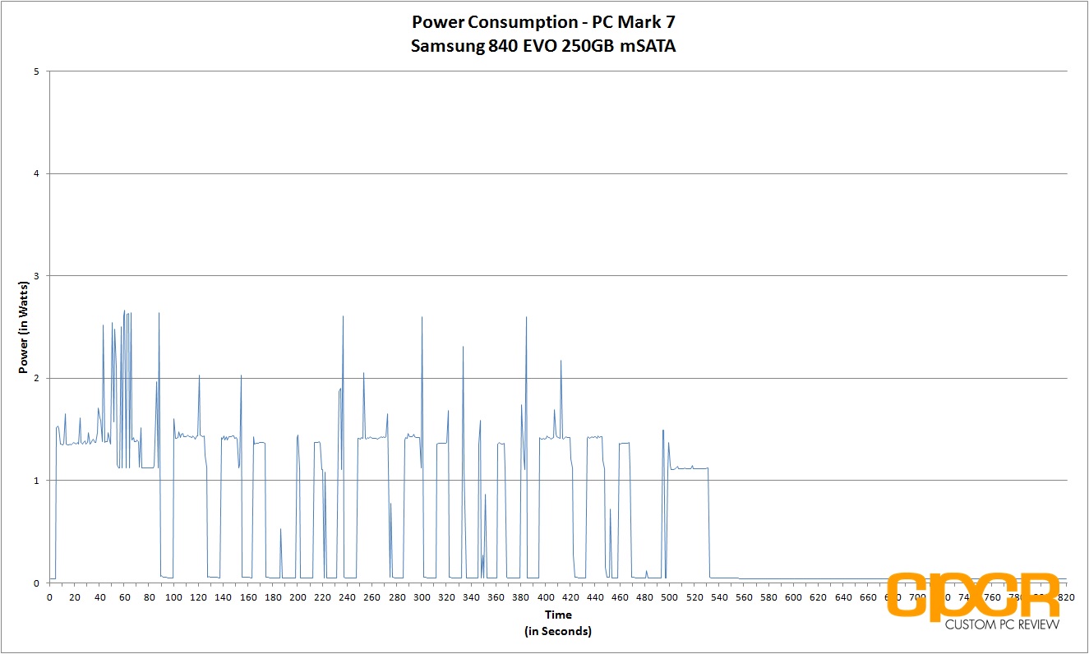
Task: Click the time axis tick label '620'
Action: [x=819, y=597]
